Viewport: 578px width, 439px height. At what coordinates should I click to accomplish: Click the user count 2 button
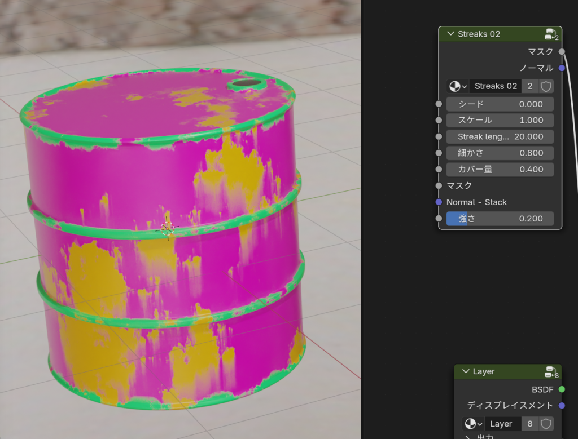[529, 86]
